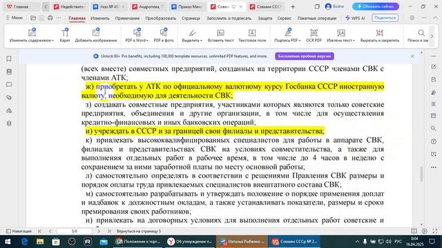The height and width of the screenshot is (248, 442).
Task: Show more quick-access tools dots
Action: tap(59, 18)
